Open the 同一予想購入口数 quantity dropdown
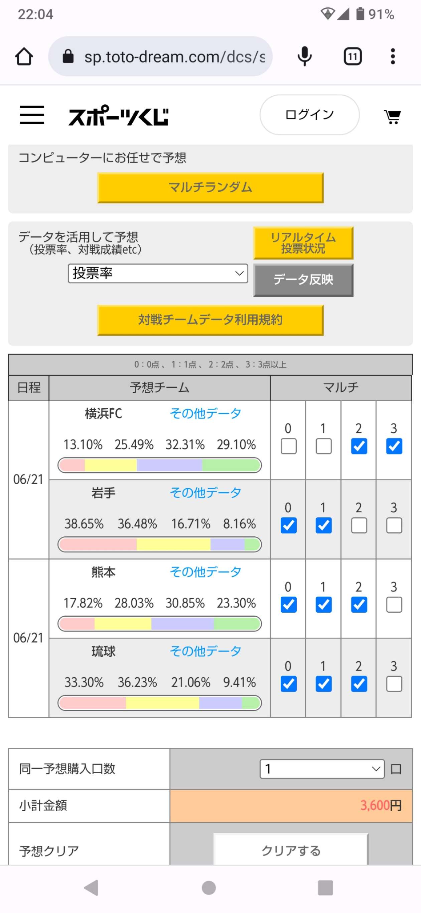Image resolution: width=421 pixels, height=913 pixels. coord(322,769)
